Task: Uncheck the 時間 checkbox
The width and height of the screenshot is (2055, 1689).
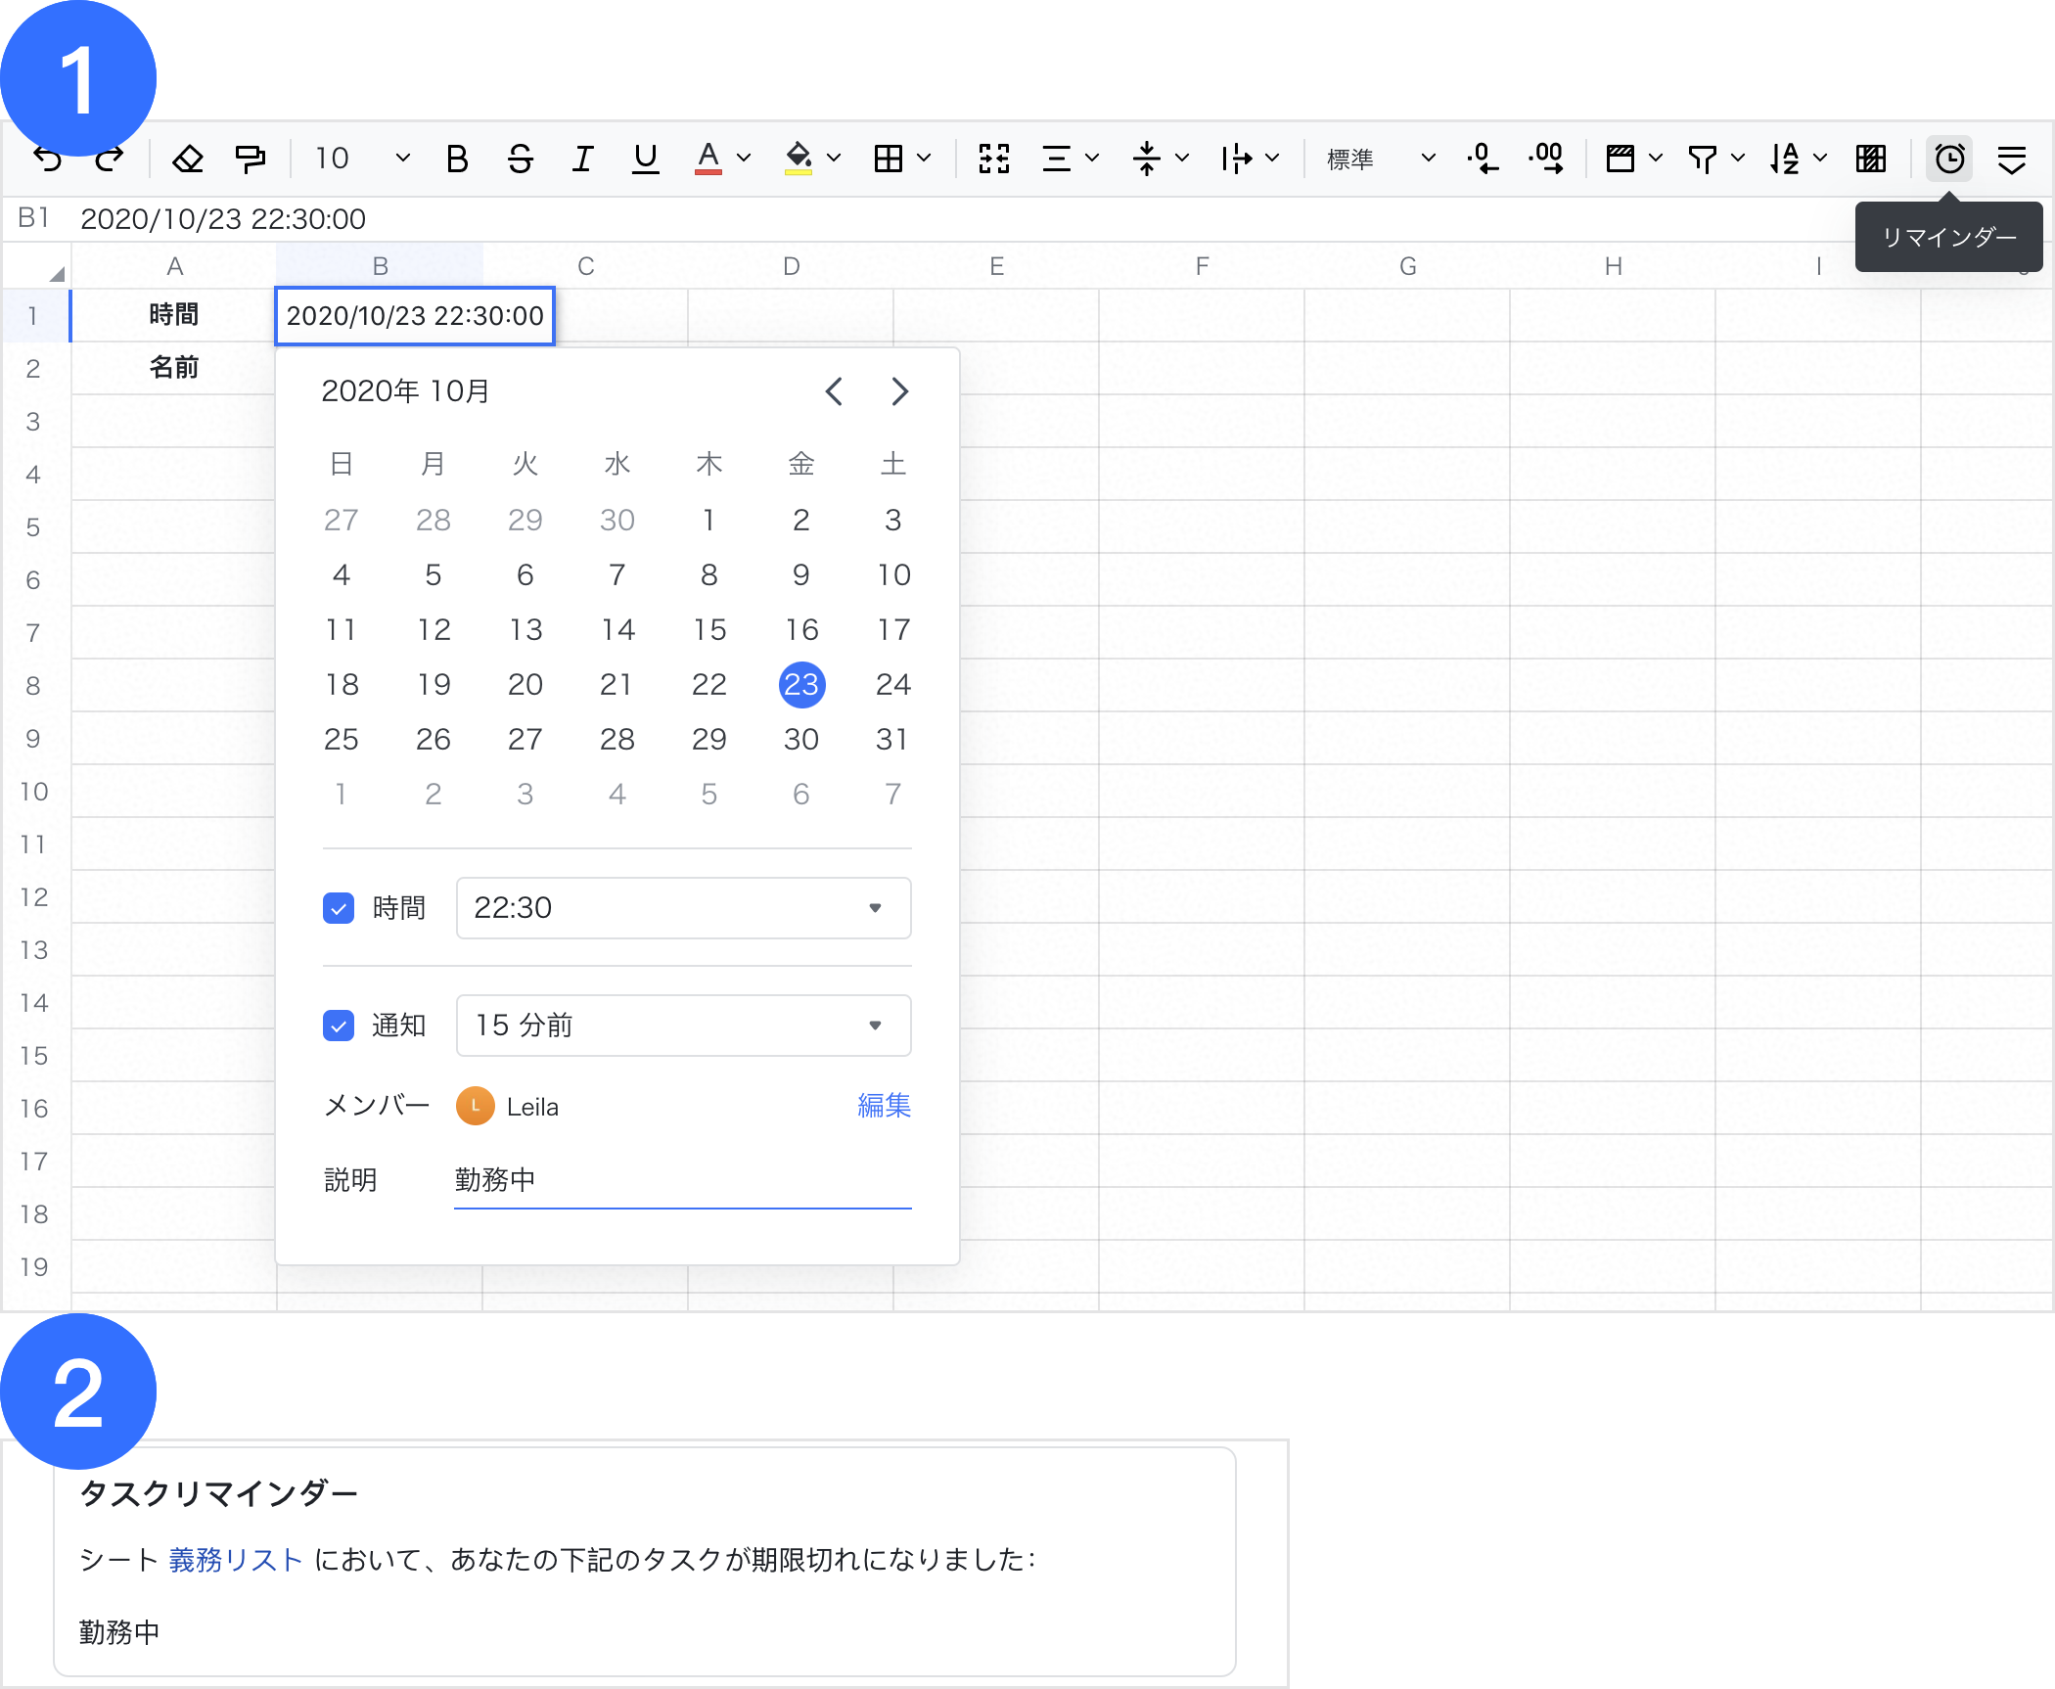Action: 339,908
